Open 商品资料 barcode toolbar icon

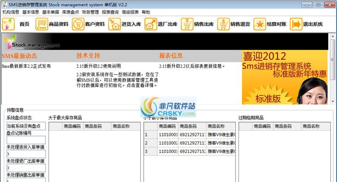coord(42,24)
